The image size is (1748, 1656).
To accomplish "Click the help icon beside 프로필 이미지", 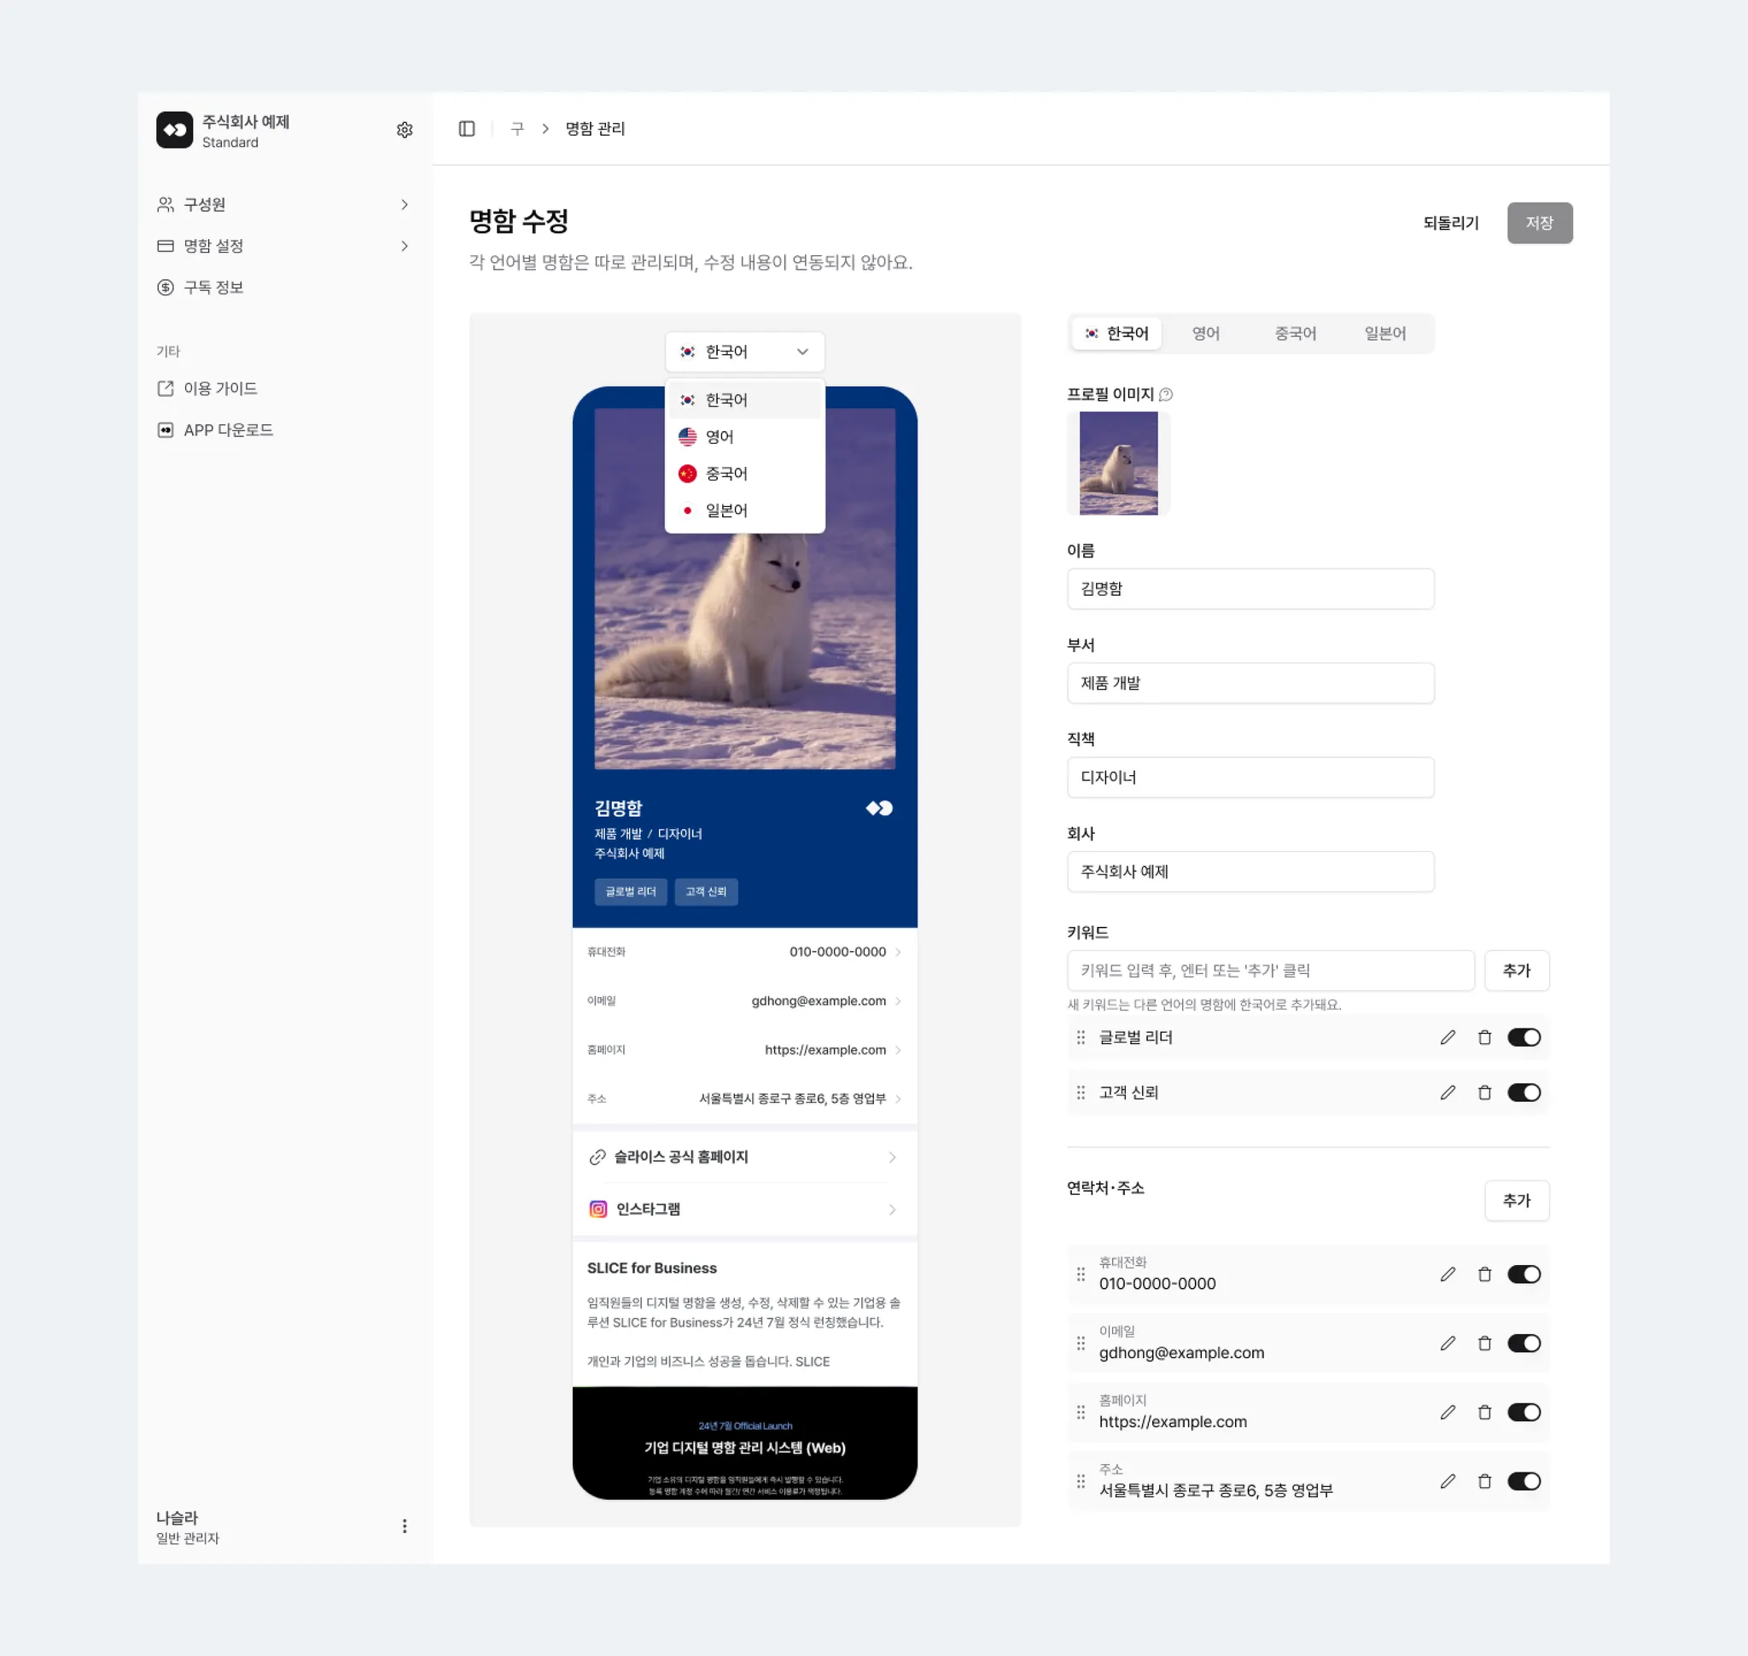I will [1165, 394].
